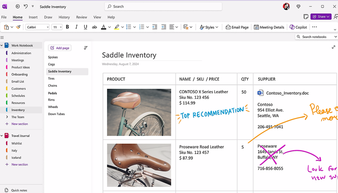Open the Help tab
338x193 pixels.
[111, 17]
